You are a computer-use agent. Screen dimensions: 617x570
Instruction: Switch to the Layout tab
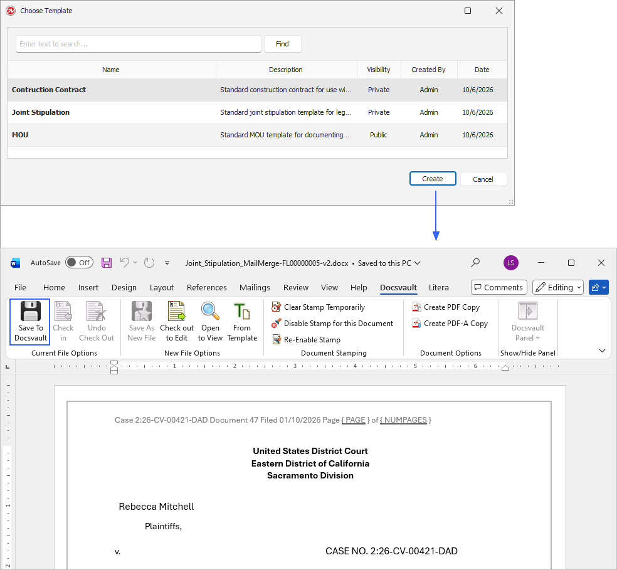(161, 287)
